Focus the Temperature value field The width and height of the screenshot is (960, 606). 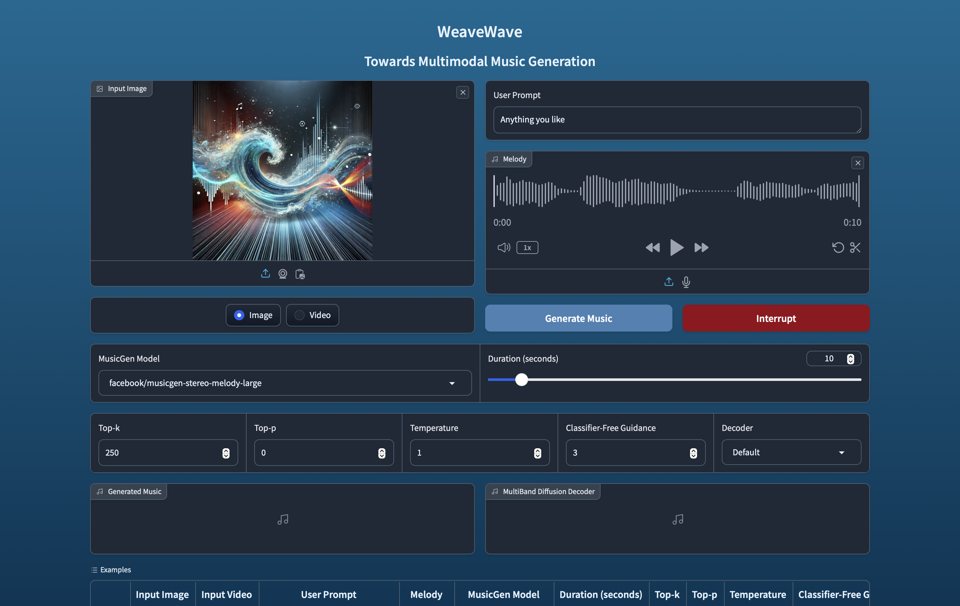tap(480, 452)
